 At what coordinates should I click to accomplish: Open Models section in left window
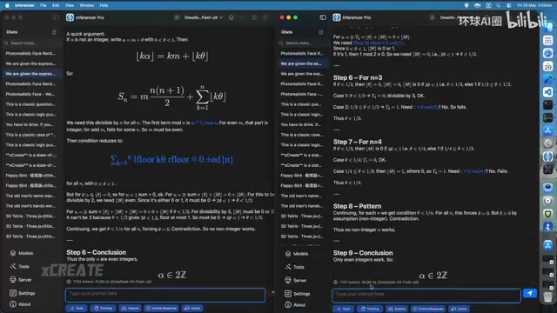tap(22, 253)
